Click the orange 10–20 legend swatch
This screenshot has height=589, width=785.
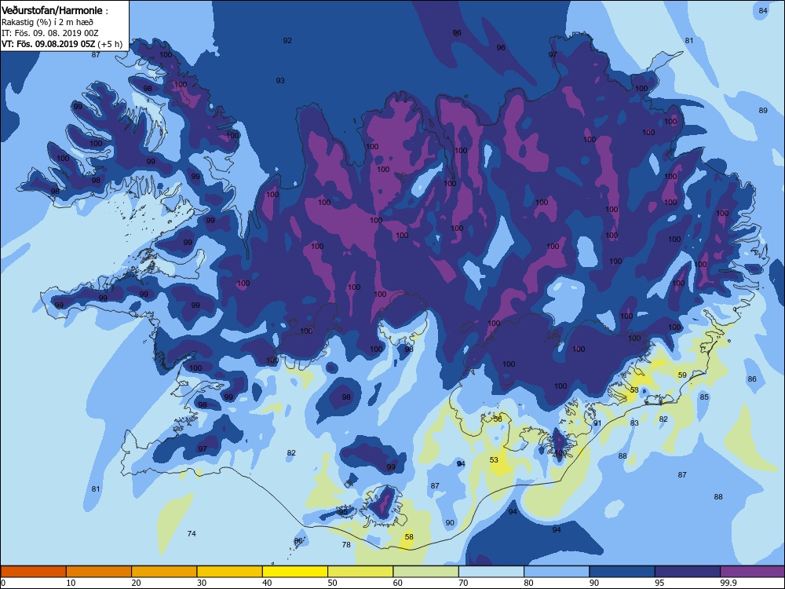[99, 572]
